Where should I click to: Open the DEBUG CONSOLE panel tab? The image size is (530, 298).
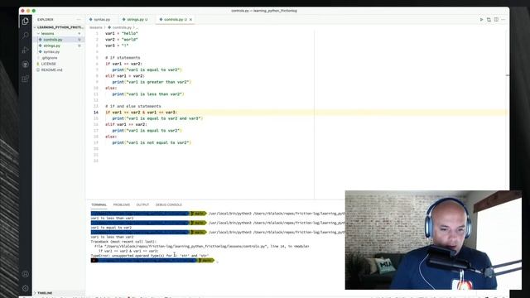point(169,204)
